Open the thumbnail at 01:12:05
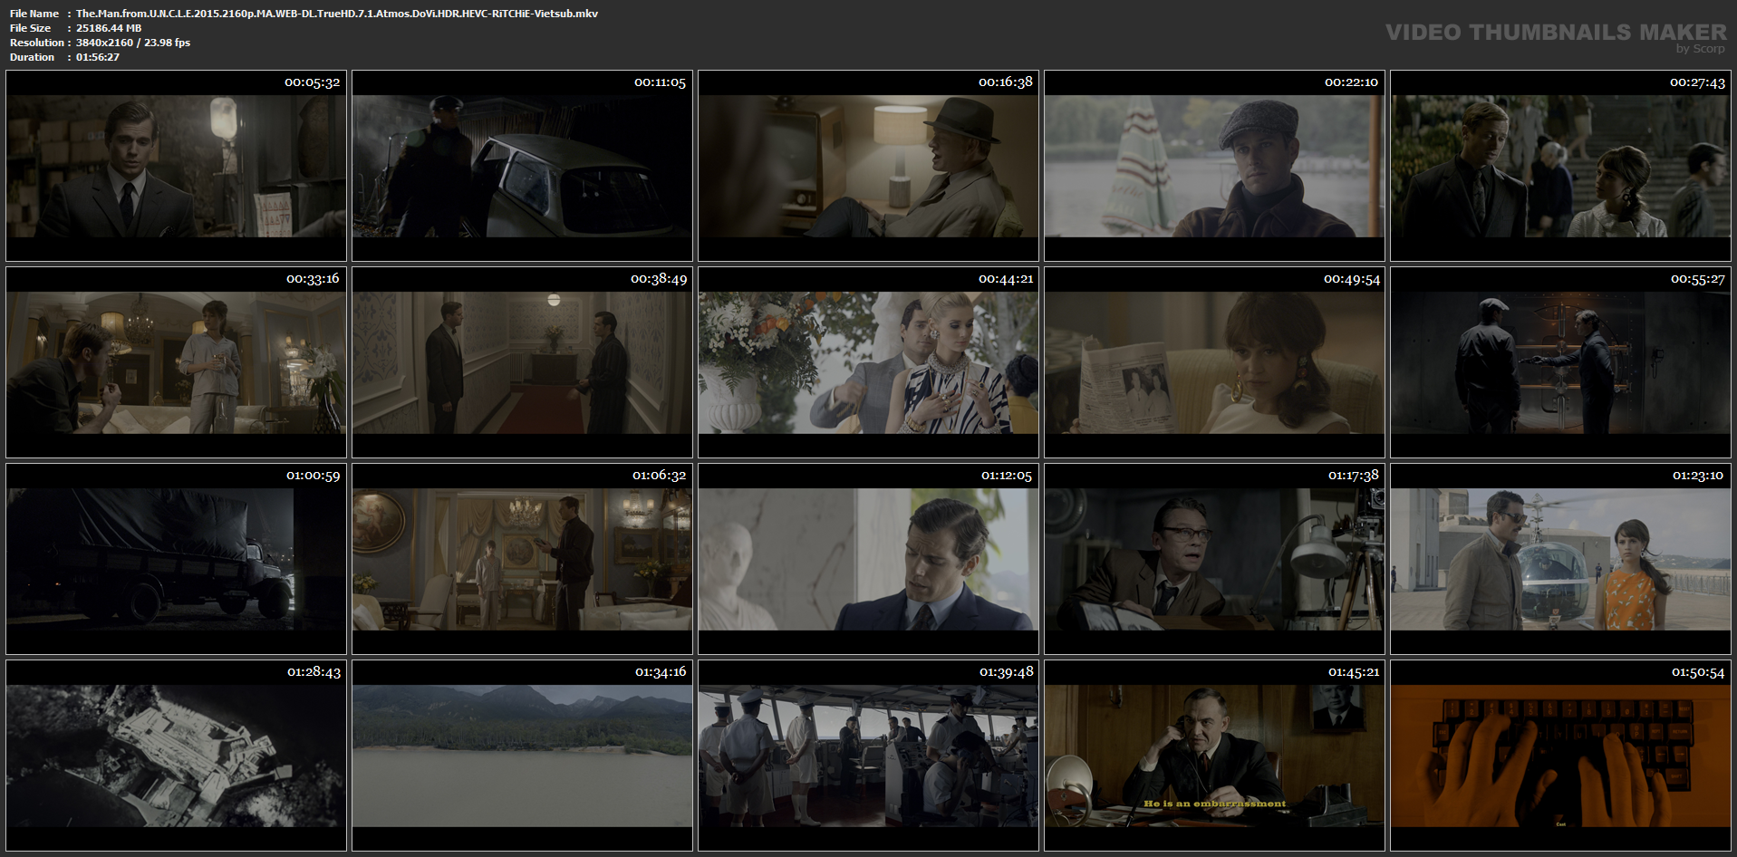The image size is (1737, 857). tap(868, 559)
